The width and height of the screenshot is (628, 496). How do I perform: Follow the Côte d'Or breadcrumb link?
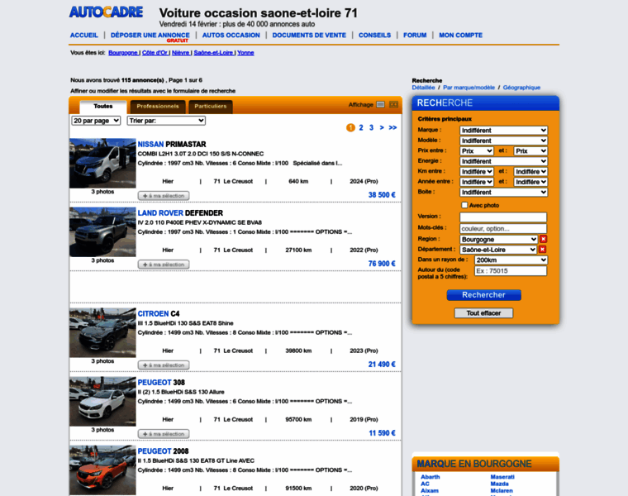(155, 53)
